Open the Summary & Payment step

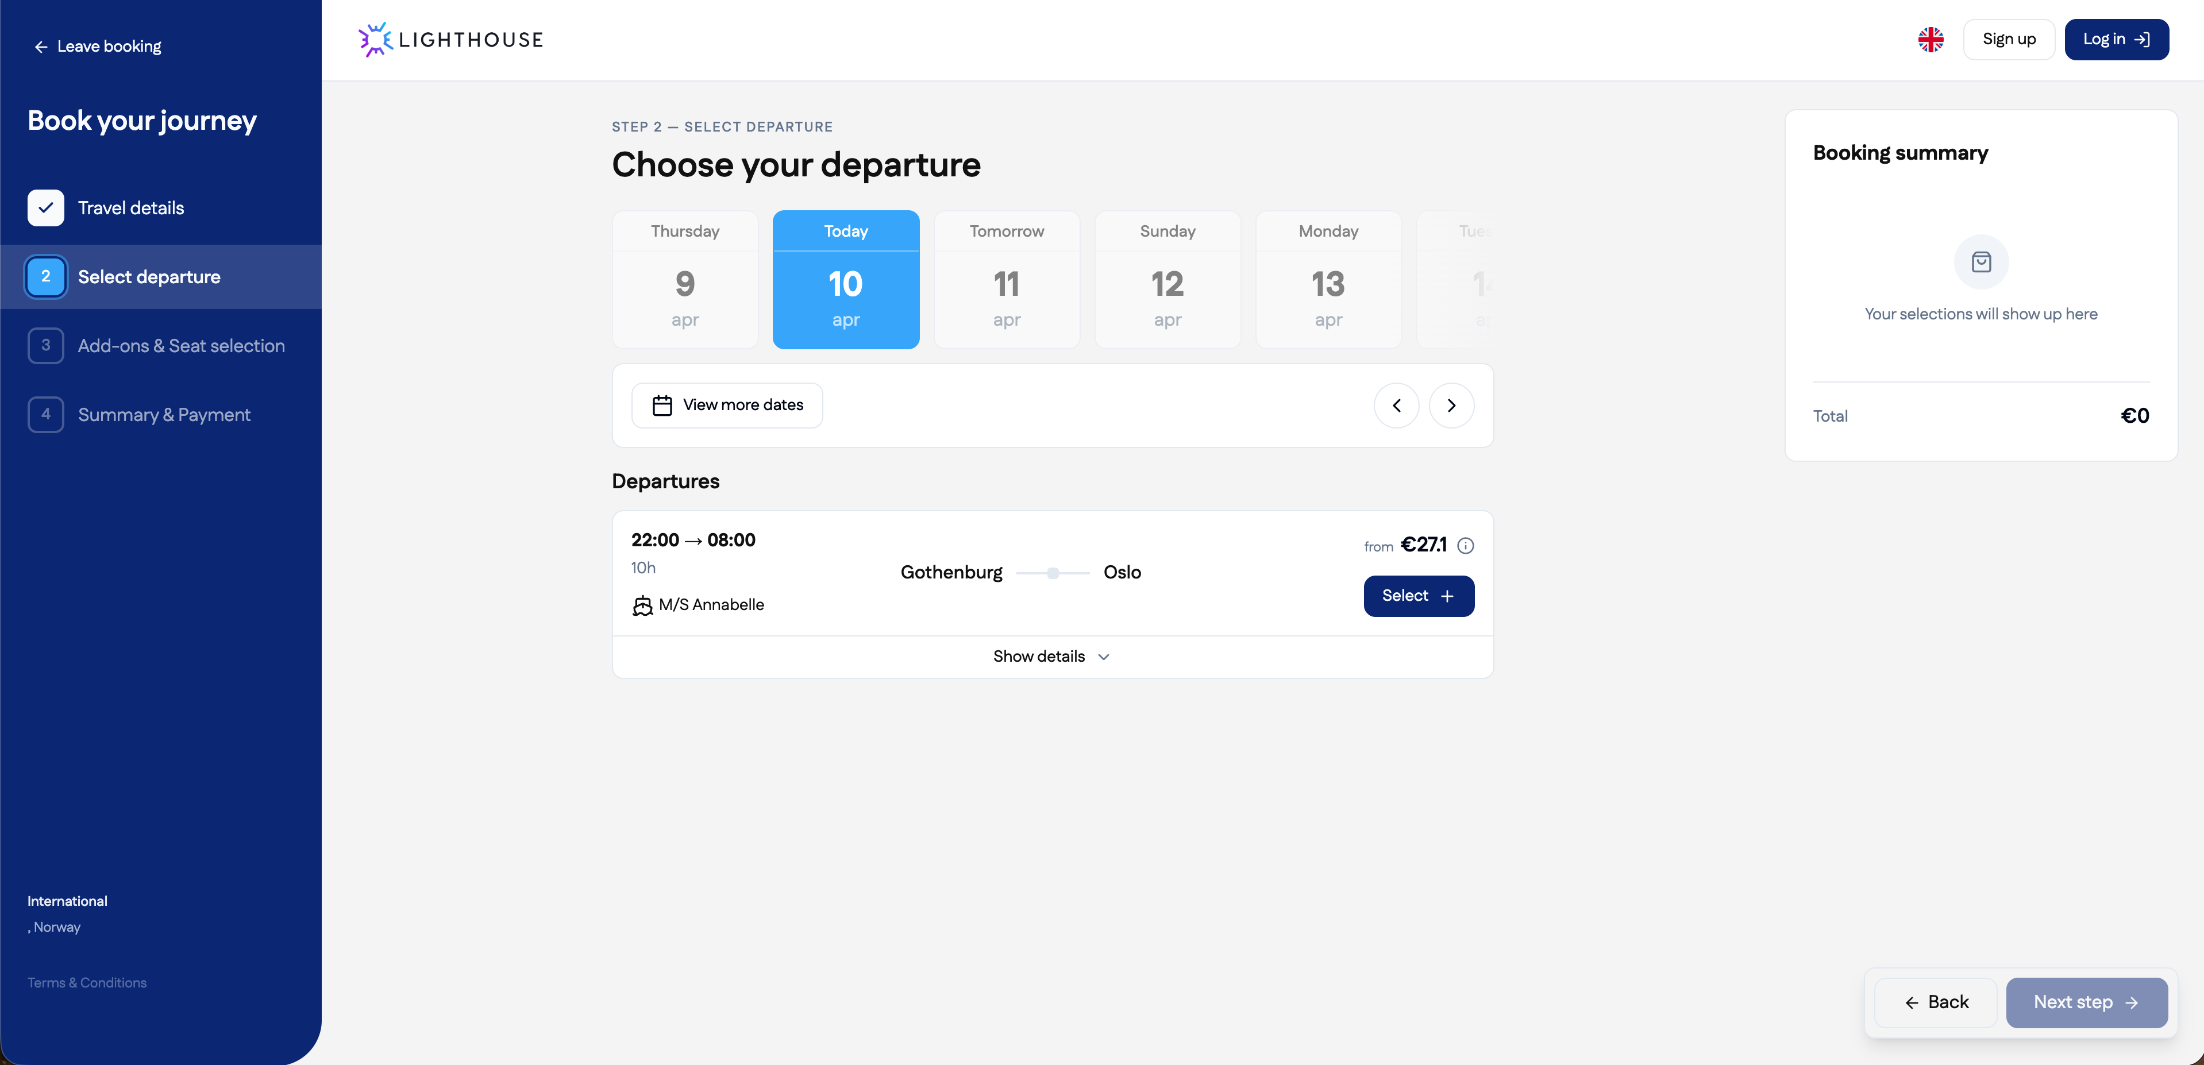click(163, 415)
